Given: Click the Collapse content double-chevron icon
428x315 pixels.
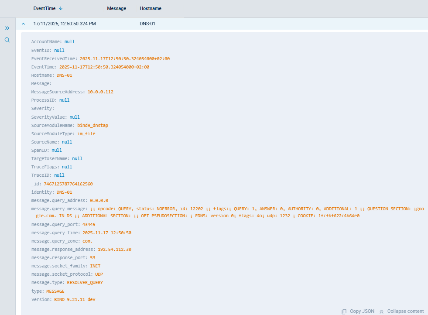Looking at the screenshot, I should coord(382,312).
